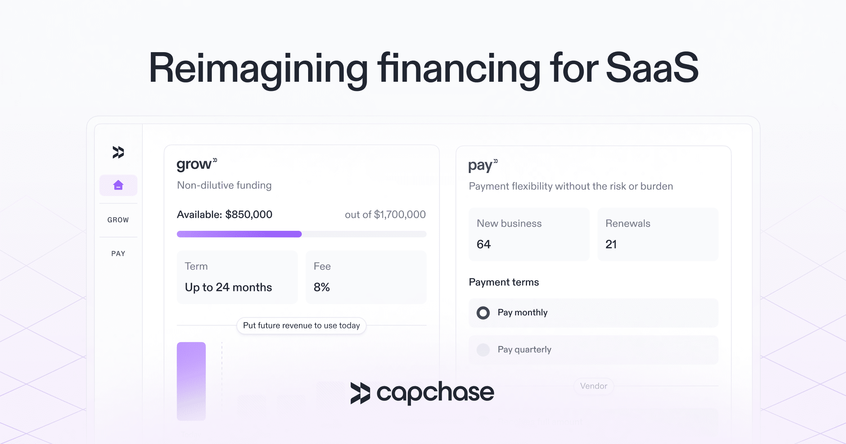
Task: Open the PAY section from the sidebar
Action: (118, 253)
